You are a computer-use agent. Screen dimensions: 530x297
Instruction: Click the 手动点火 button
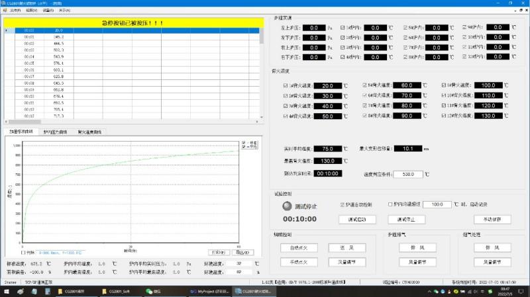tap(299, 262)
